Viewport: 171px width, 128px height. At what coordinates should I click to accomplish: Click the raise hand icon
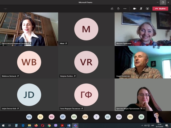(118, 9)
